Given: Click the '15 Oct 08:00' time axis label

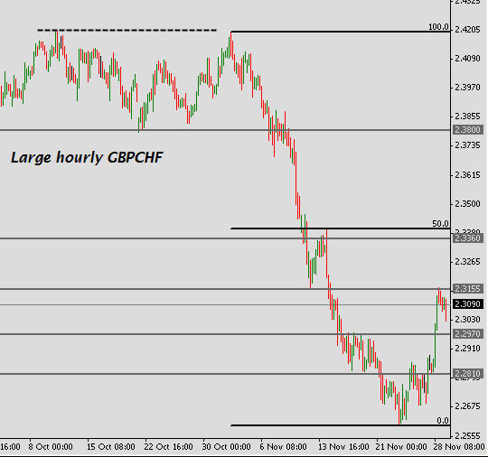Looking at the screenshot, I should click(111, 447).
